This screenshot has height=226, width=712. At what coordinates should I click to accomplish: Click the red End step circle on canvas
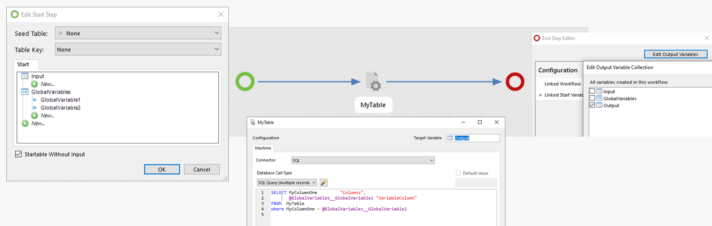pyautogui.click(x=515, y=81)
